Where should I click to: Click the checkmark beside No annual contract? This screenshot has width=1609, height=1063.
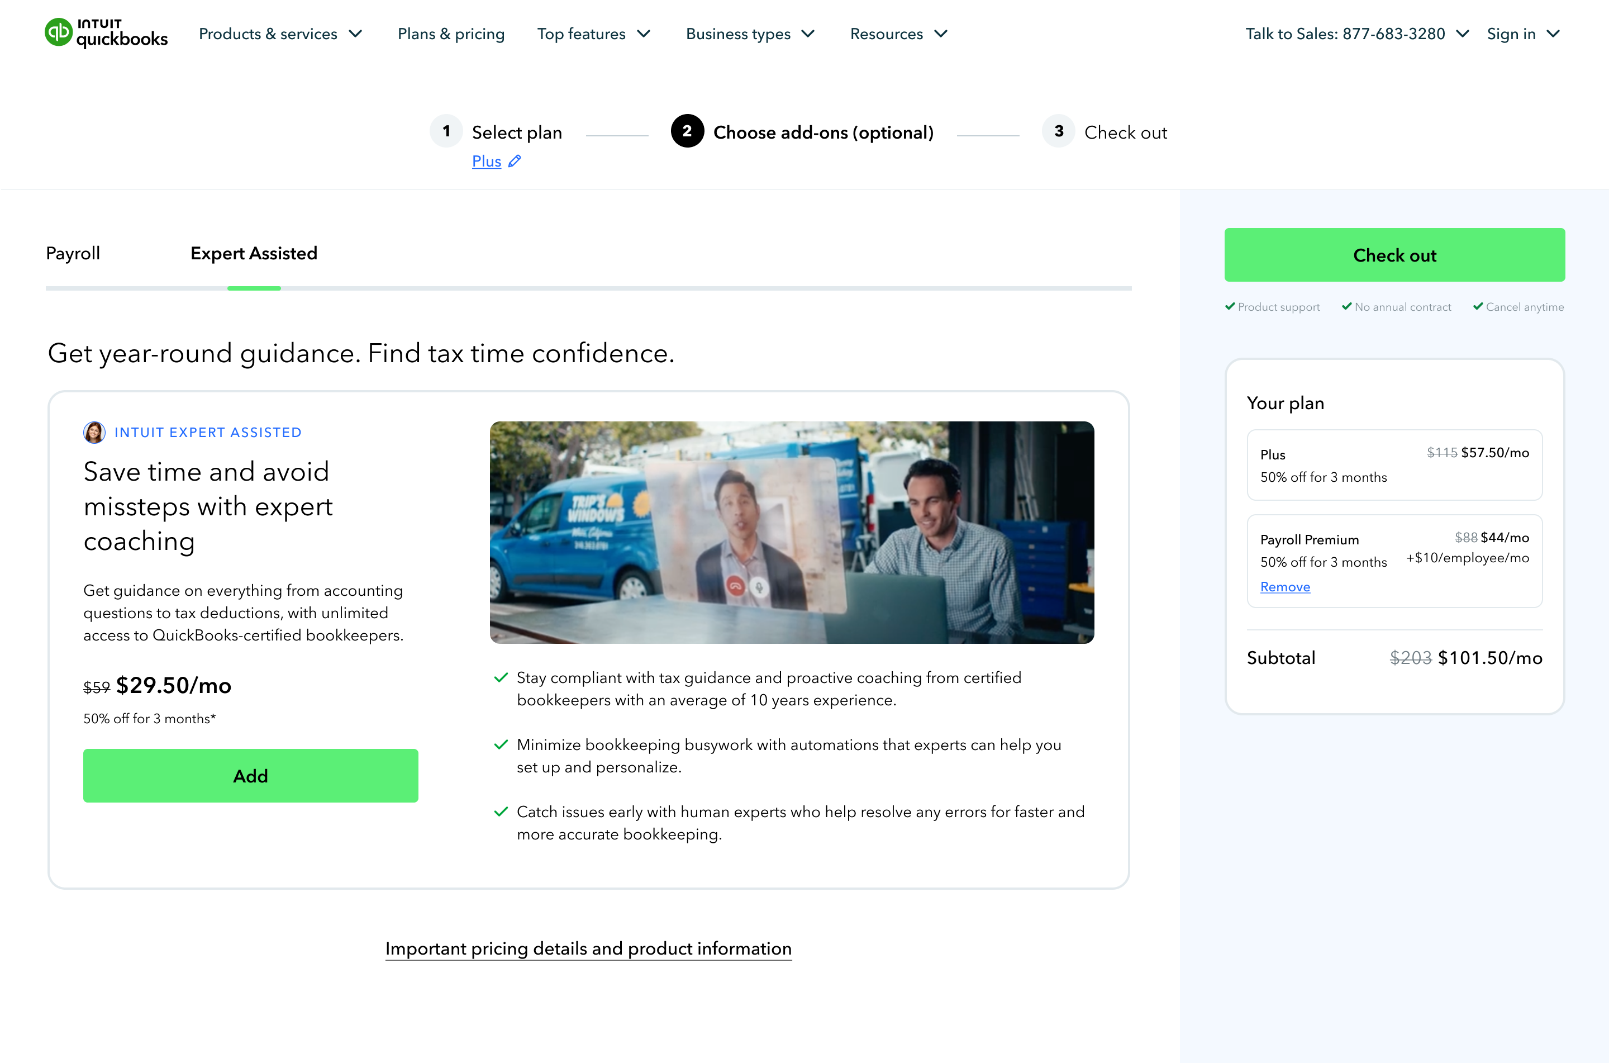(1347, 306)
